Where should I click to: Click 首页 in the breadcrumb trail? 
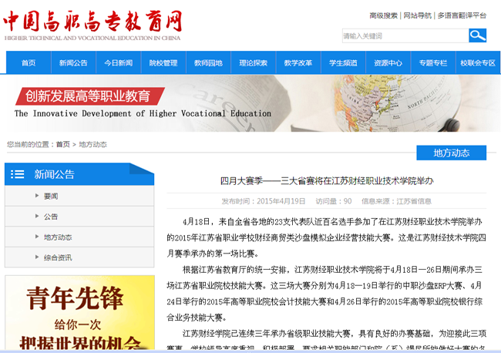(x=62, y=144)
